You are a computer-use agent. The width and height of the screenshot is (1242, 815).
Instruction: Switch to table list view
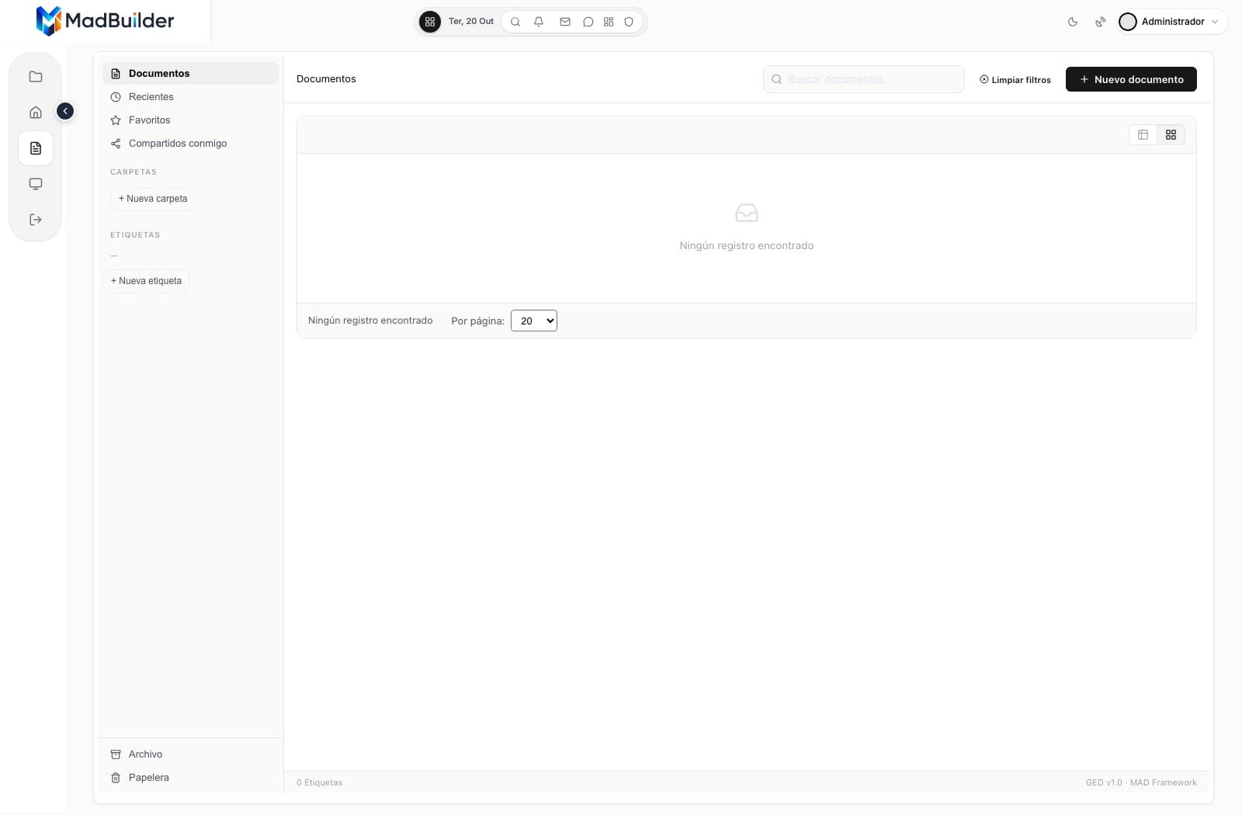click(1143, 135)
